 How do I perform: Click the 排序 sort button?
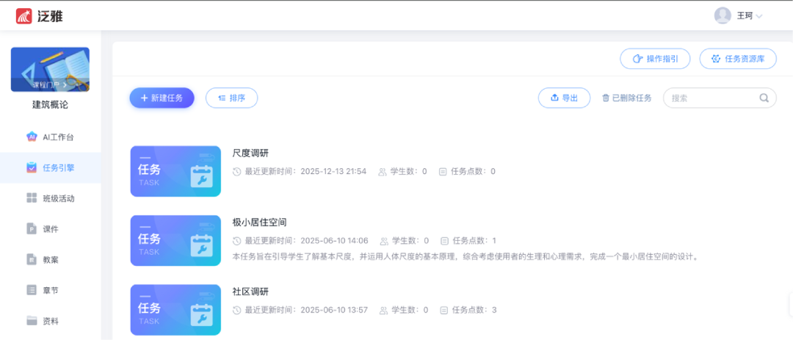pos(231,98)
